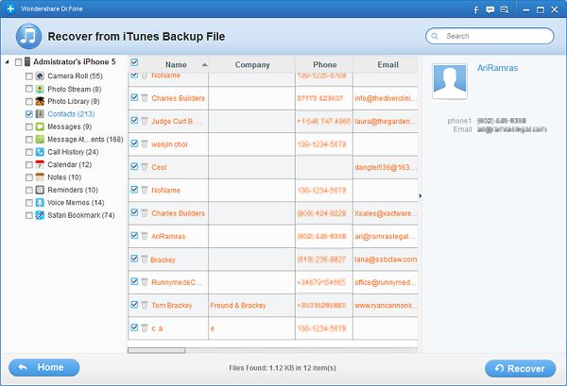The width and height of the screenshot is (567, 386).
Task: Check the Safari Bookmark (74) checkbox
Action: pyautogui.click(x=29, y=215)
